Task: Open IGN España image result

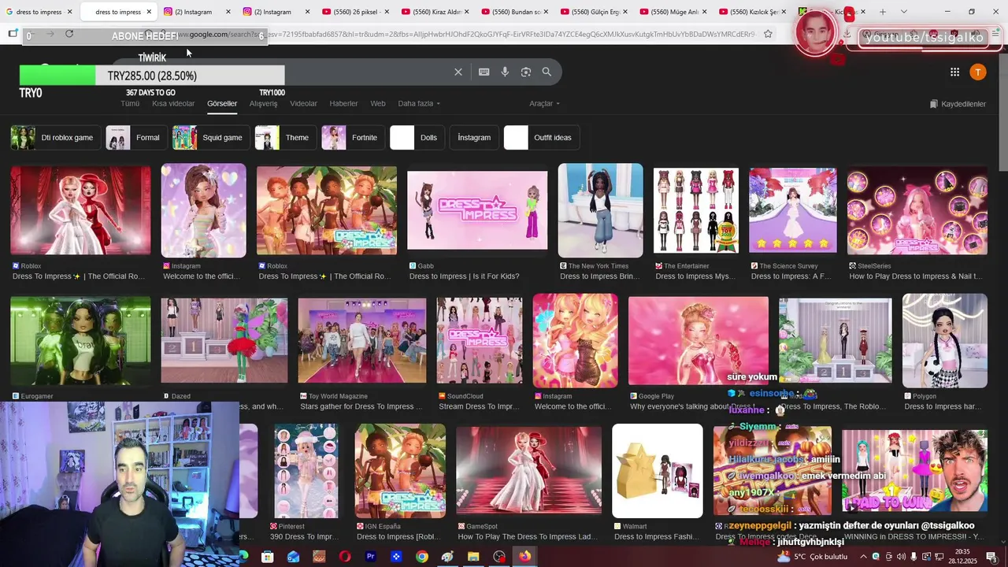Action: pyautogui.click(x=400, y=471)
